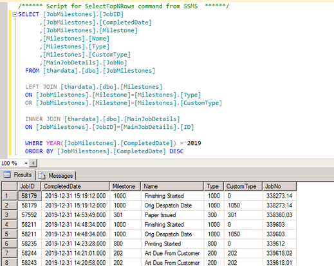Select row header 7
The width and height of the screenshot is (334, 266).
coord(10,253)
